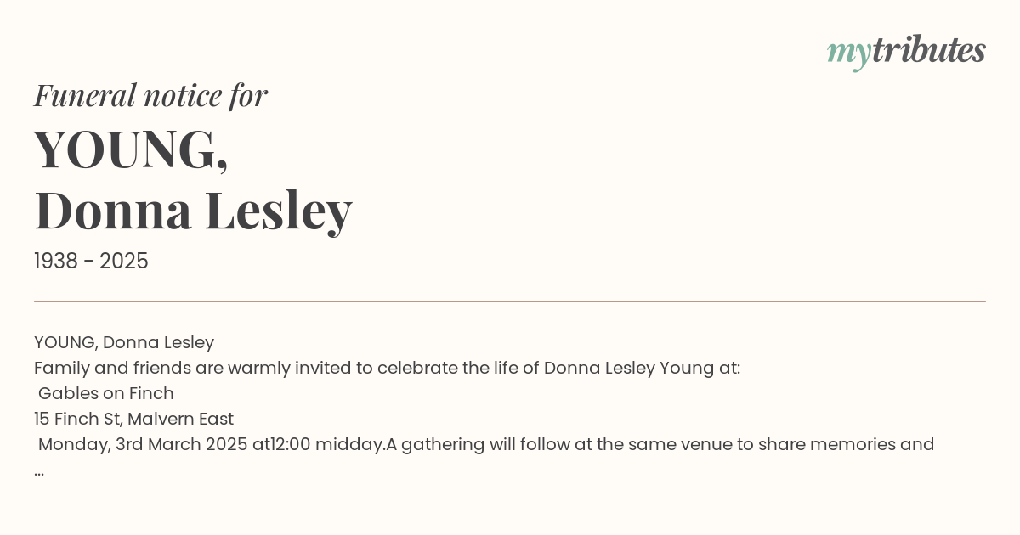Click the "1938 - 2025" years text
Viewport: 1020px width, 535px height.
tap(91, 262)
